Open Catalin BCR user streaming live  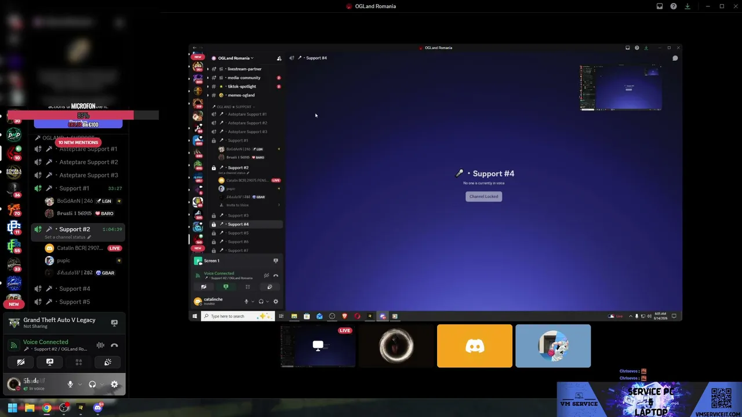[84, 248]
